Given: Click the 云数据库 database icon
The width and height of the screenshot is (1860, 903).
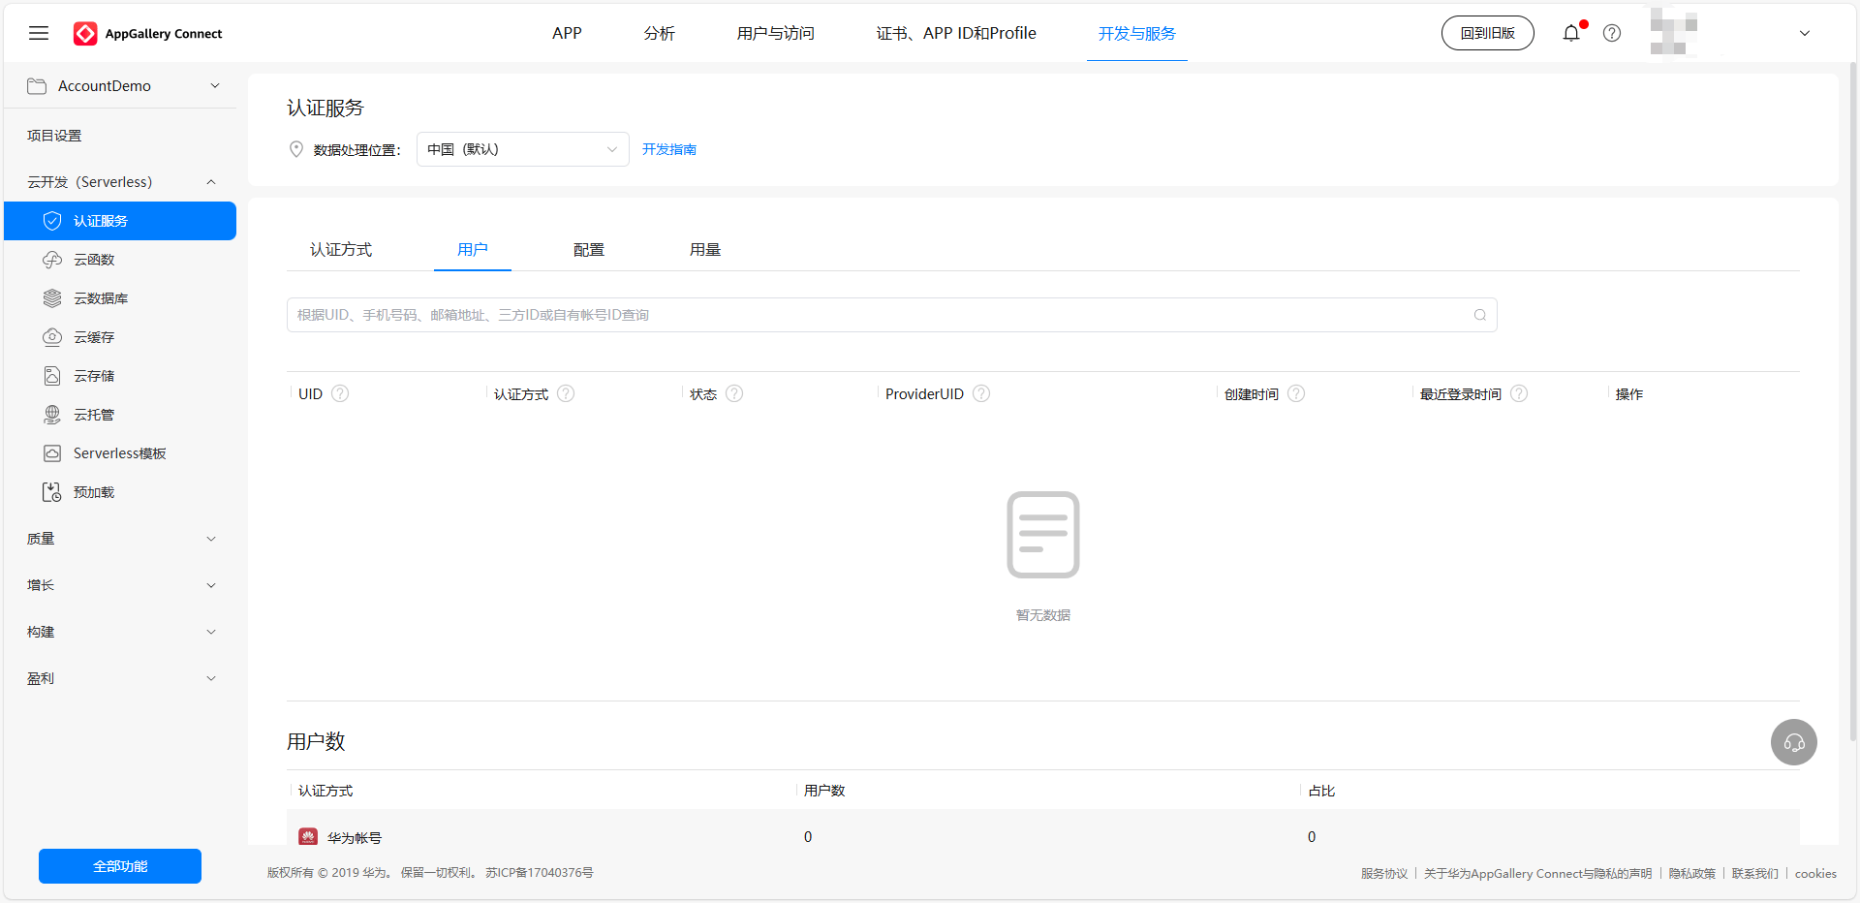Looking at the screenshot, I should (x=52, y=298).
